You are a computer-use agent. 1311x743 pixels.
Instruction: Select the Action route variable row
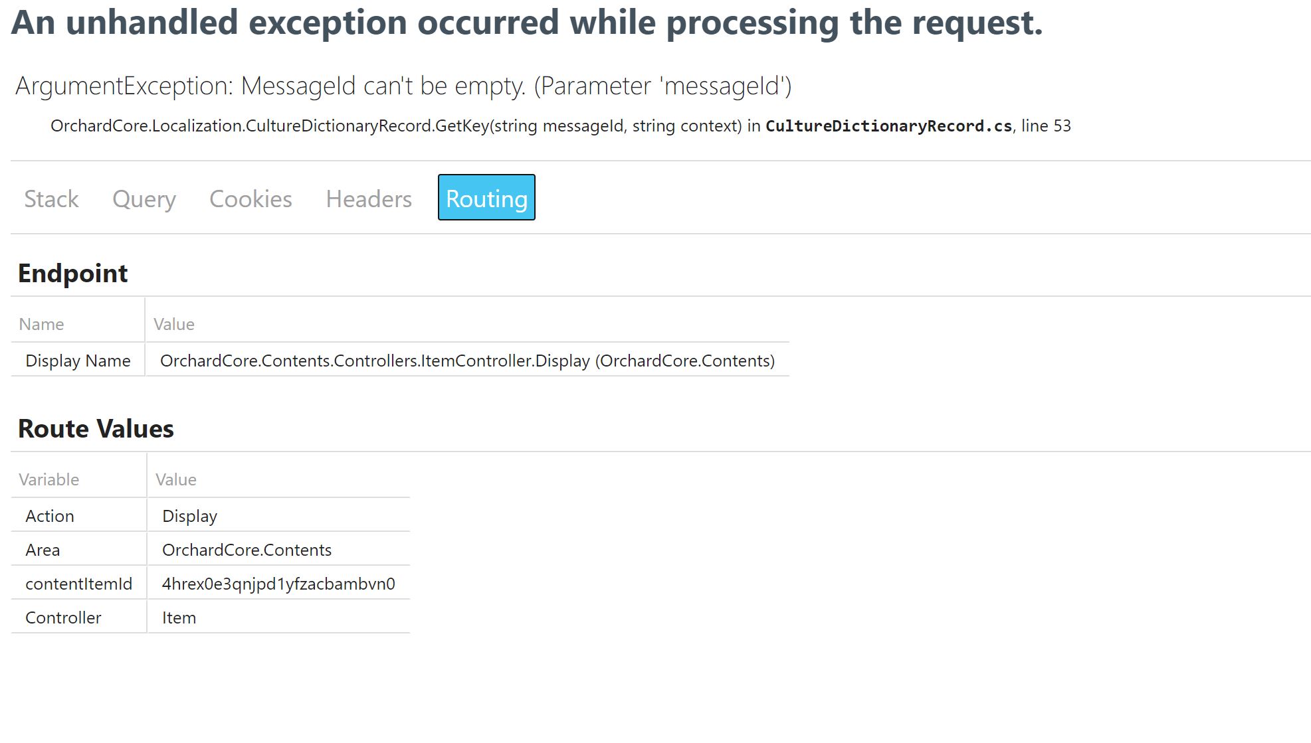(50, 515)
